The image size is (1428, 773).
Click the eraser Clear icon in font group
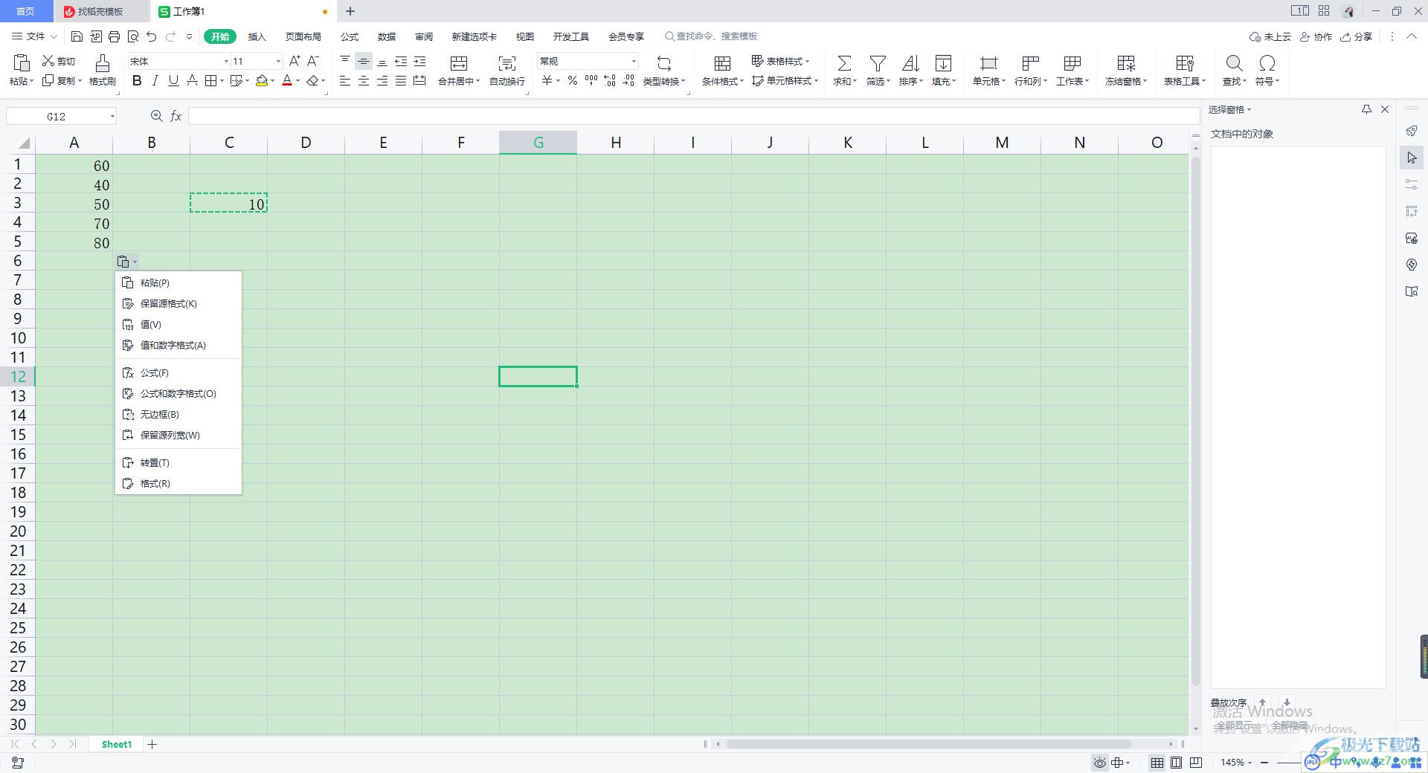click(313, 81)
